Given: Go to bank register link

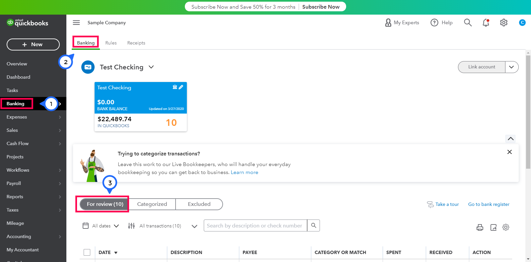Looking at the screenshot, I should 489,204.
